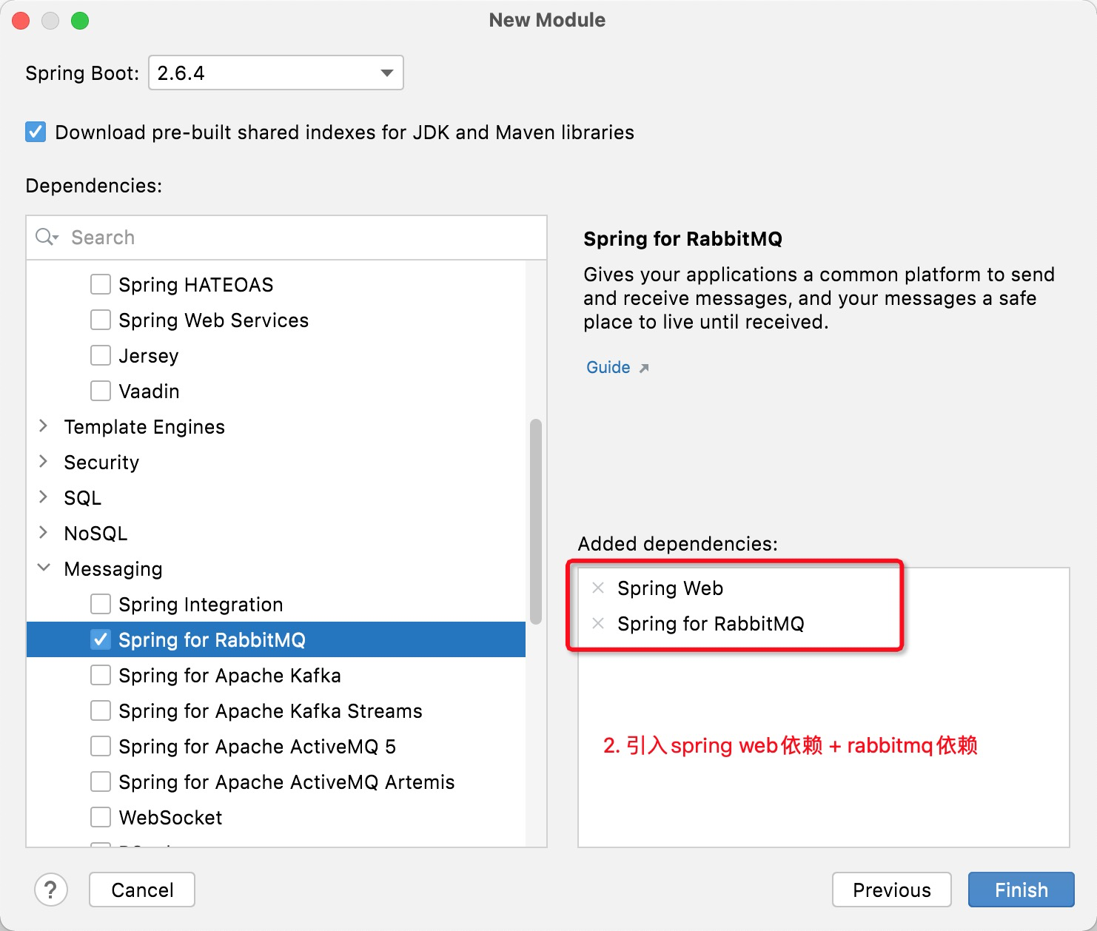Viewport: 1097px width, 931px height.
Task: Check the Spring Integration checkbox
Action: click(101, 604)
